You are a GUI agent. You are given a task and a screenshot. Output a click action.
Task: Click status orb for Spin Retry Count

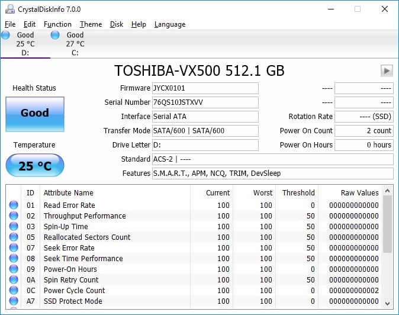pyautogui.click(x=14, y=280)
